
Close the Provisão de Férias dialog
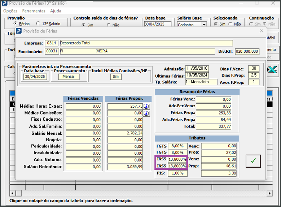(262, 31)
